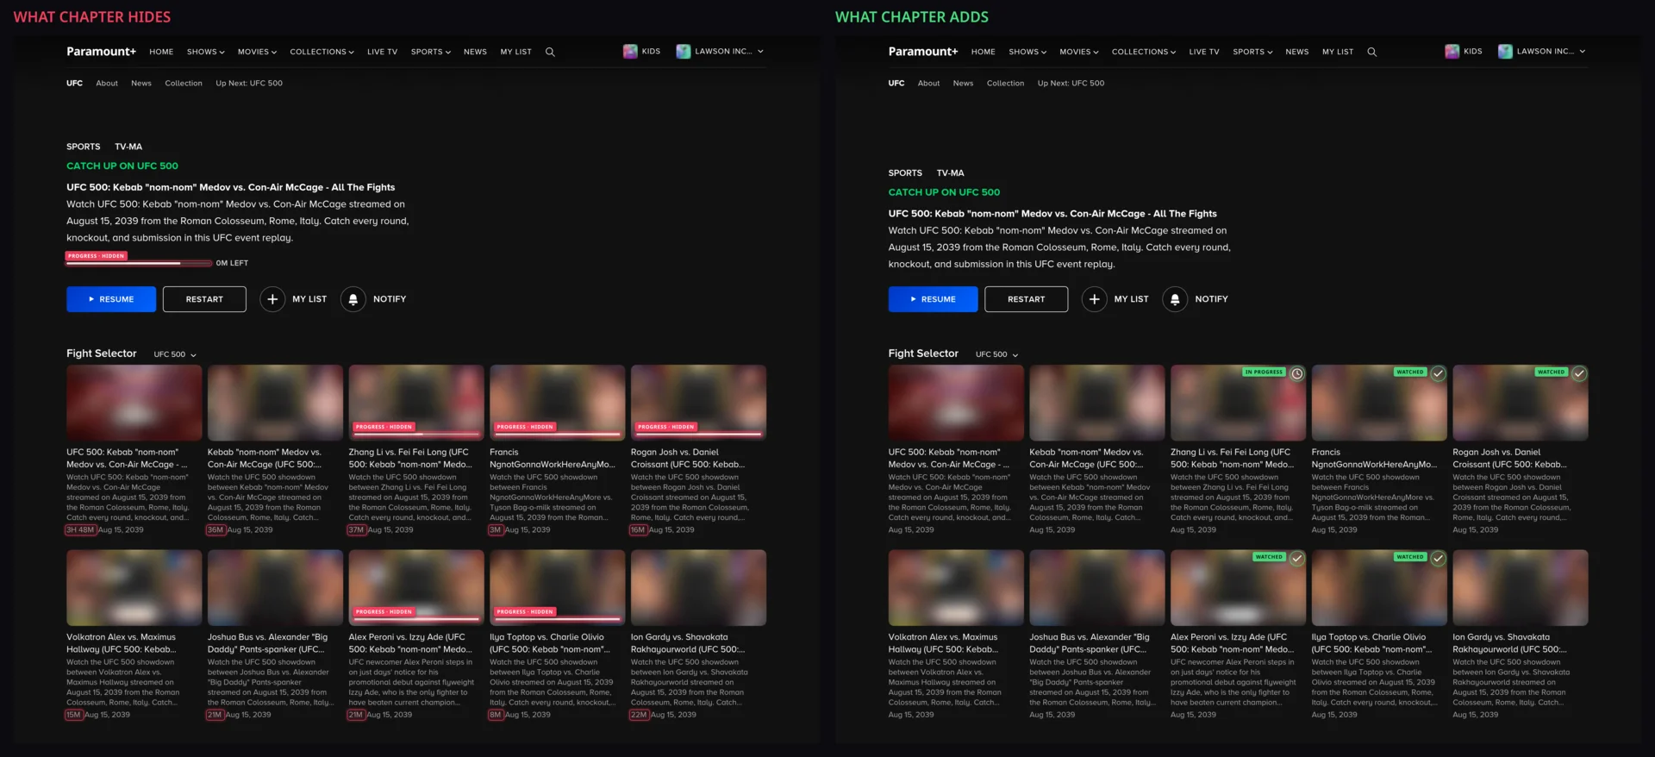1655x757 pixels.
Task: Click Resume button in 'Chapter Adds' panel
Action: point(933,299)
